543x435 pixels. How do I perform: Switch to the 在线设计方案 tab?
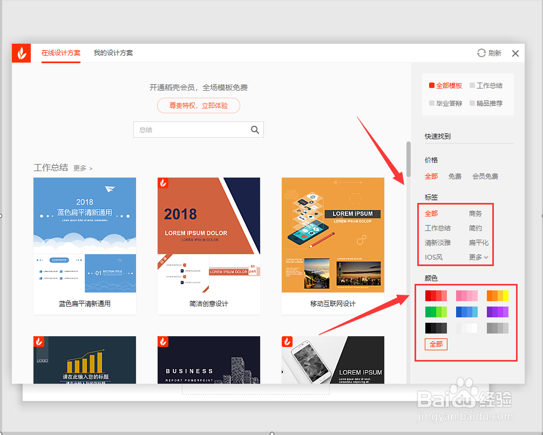click(60, 53)
